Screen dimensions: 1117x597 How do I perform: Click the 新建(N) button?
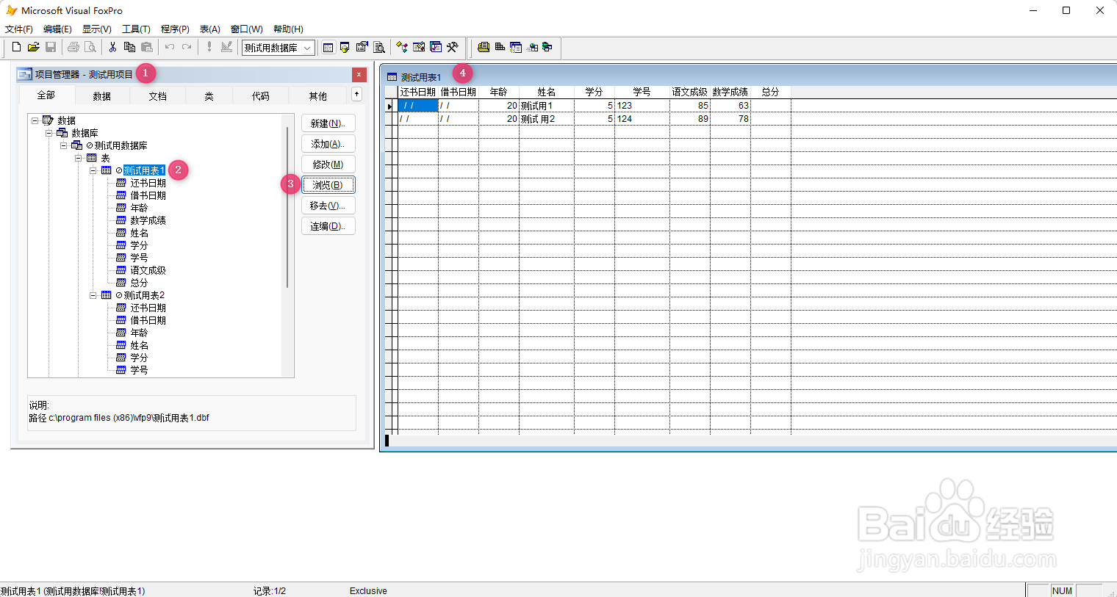pos(328,123)
